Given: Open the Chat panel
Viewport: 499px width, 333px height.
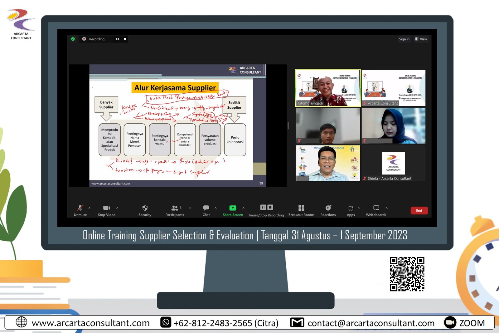Looking at the screenshot, I should point(206,208).
